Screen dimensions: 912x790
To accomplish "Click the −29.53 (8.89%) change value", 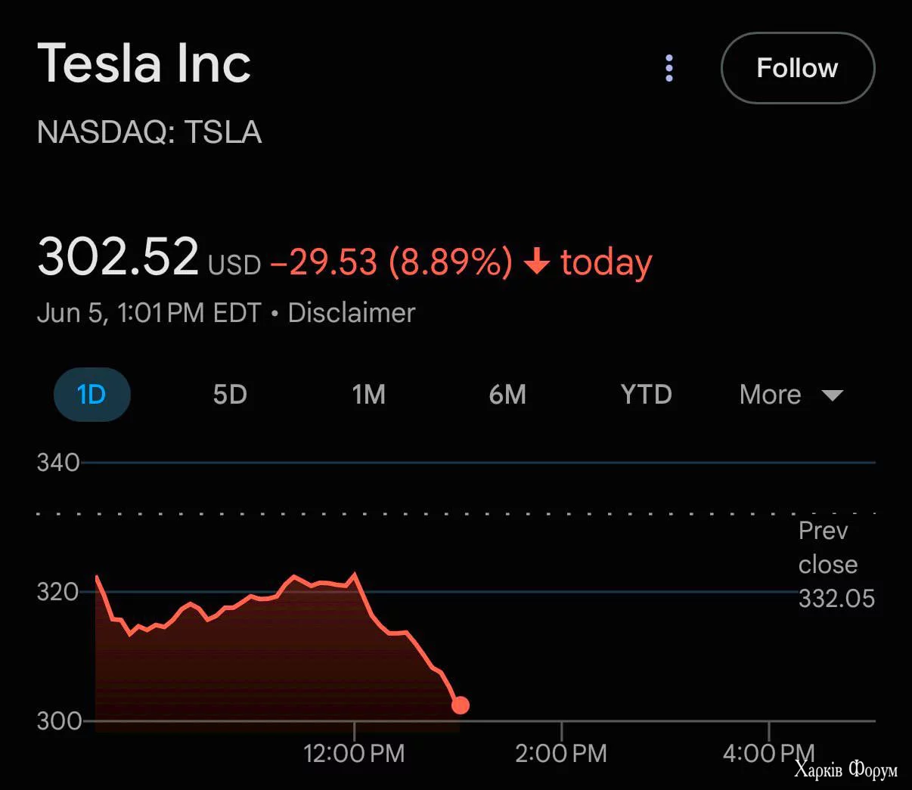I will pyautogui.click(x=391, y=262).
